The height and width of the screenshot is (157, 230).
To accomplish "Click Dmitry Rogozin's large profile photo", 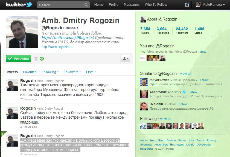I will 22,32.
